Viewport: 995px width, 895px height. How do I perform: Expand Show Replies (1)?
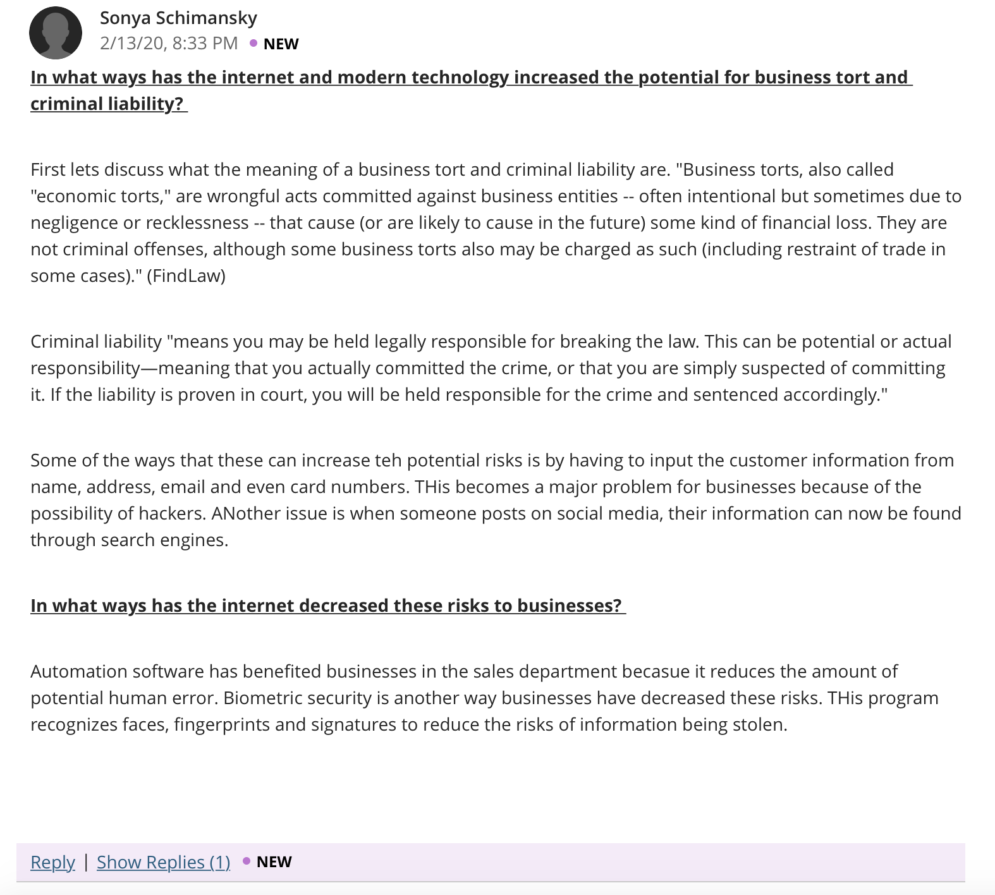click(x=163, y=862)
